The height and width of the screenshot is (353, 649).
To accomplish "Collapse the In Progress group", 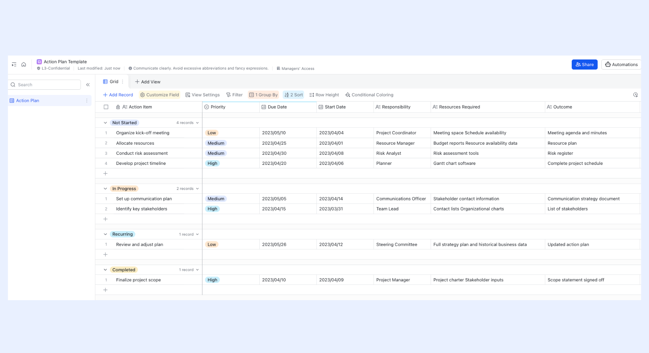I will 105,188.
